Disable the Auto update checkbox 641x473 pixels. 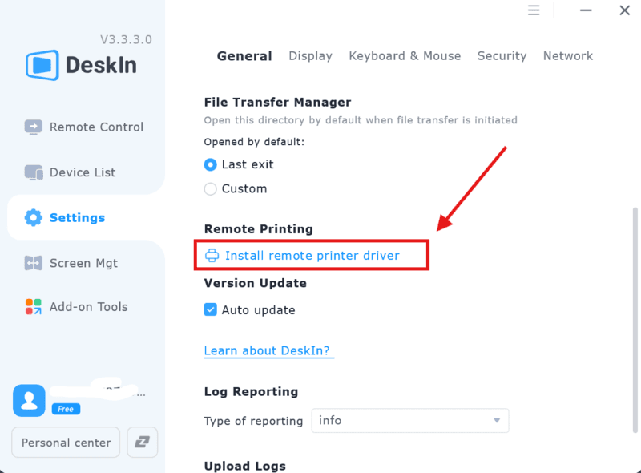click(210, 309)
